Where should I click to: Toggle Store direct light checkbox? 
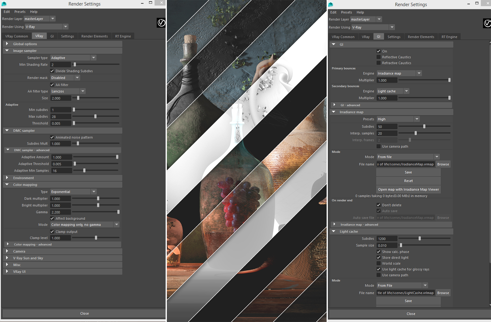(x=379, y=258)
